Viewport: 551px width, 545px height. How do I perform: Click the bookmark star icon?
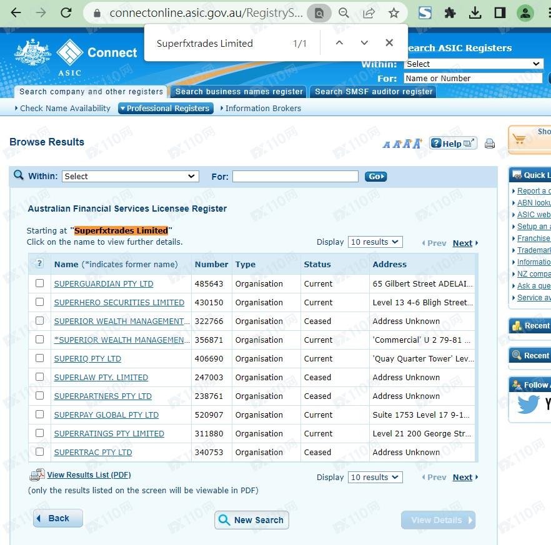click(x=394, y=13)
